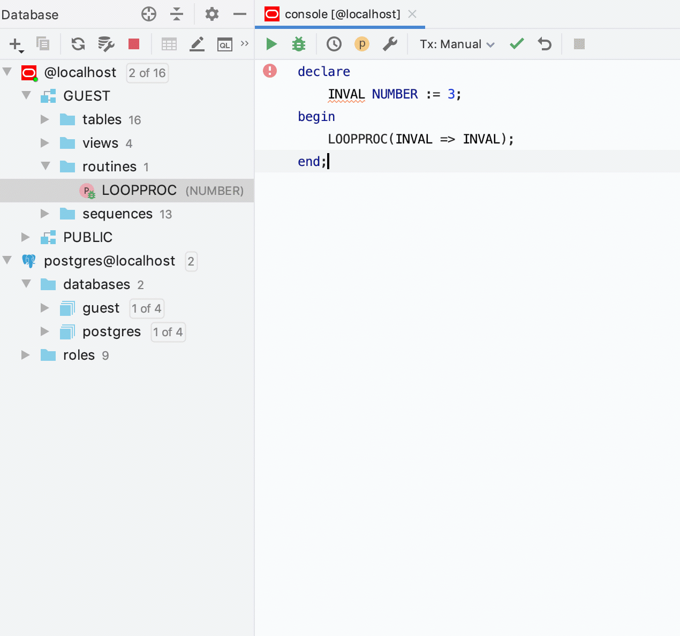Click the '1 of 4' badge next to guest
This screenshot has width=680, height=636.
[146, 308]
